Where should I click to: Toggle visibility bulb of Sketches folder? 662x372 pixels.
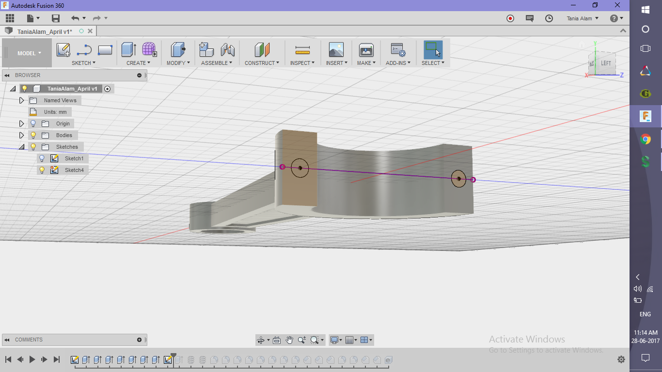coord(33,147)
